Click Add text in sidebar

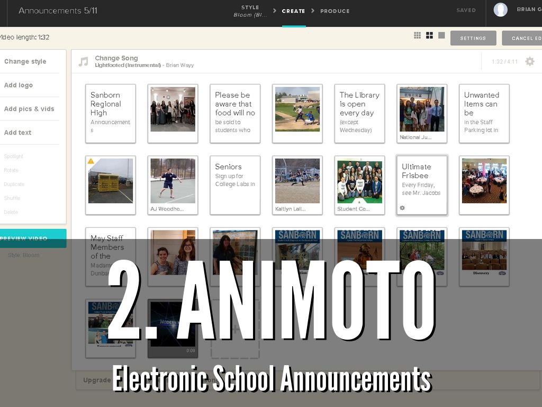tap(18, 133)
